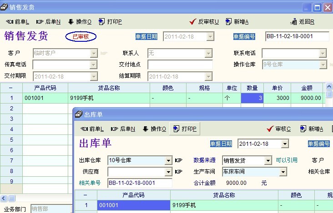
Task: Open 出库单 单据日期 date picker dropdown
Action: pyautogui.click(x=285, y=144)
